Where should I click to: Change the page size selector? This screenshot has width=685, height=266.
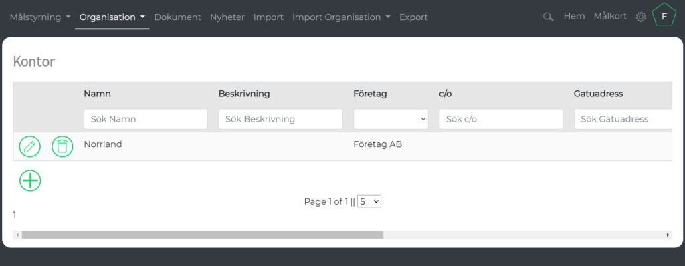tap(369, 201)
